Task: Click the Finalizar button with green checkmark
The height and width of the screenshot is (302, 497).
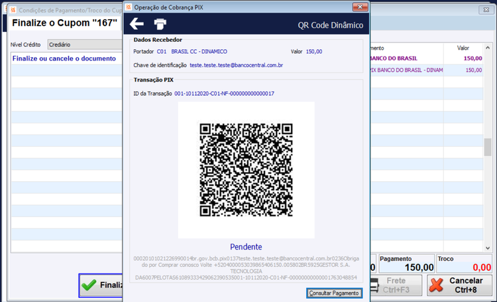Action: pos(101,285)
